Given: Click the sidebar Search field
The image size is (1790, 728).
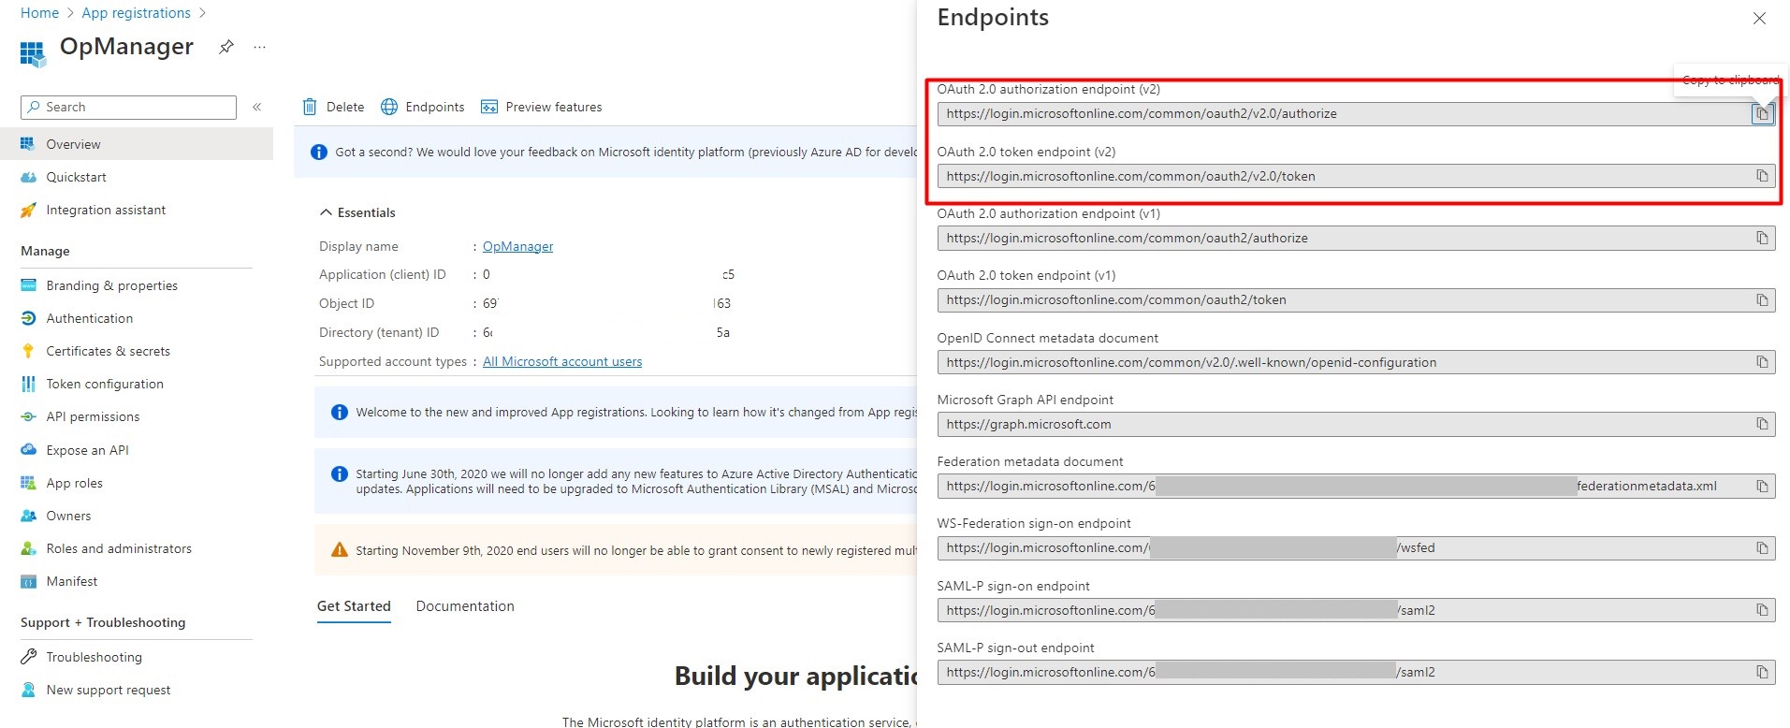Looking at the screenshot, I should coord(128,107).
